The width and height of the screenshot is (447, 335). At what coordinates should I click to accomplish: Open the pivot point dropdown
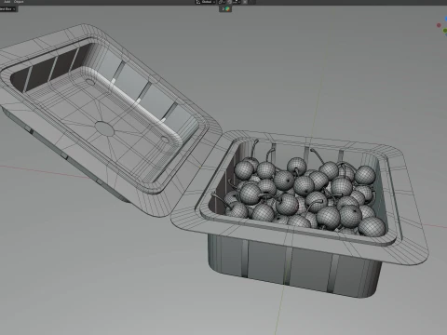click(x=222, y=2)
